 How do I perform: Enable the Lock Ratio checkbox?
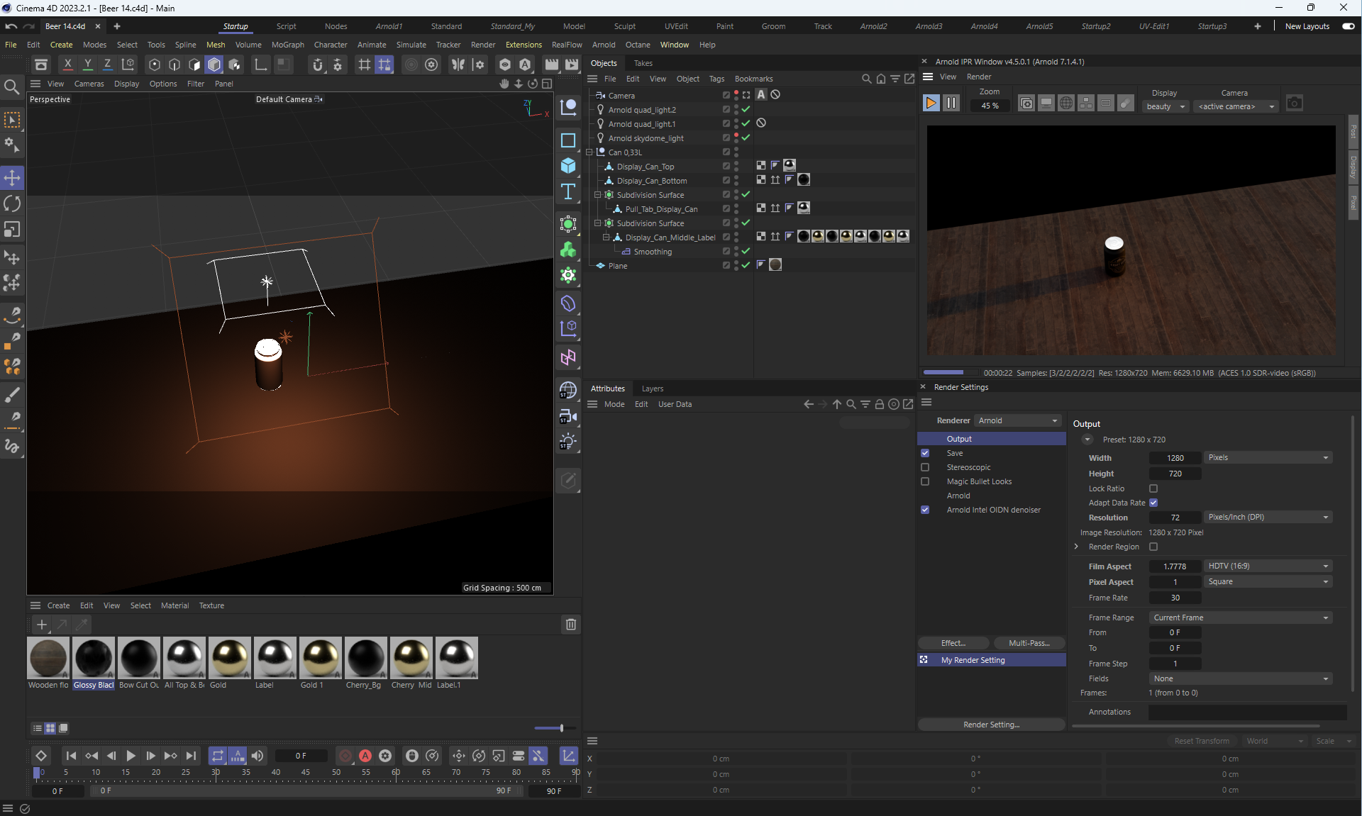1153,488
